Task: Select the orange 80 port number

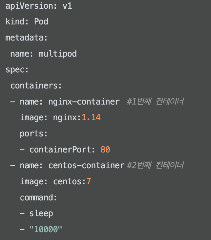Action: [x=105, y=150]
